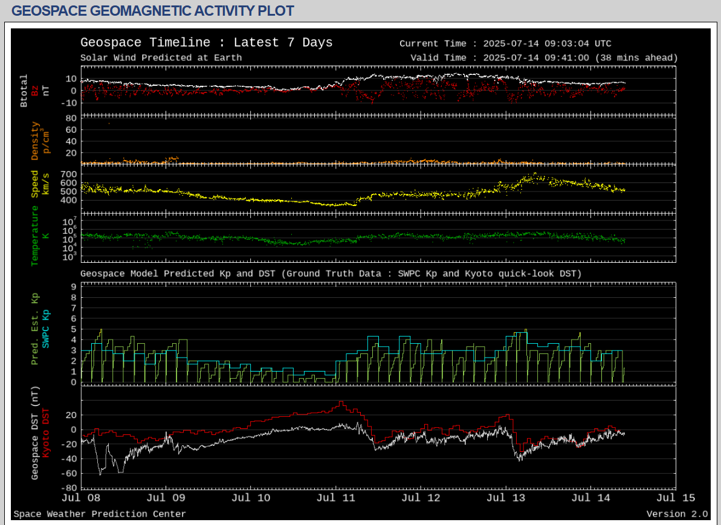The width and height of the screenshot is (721, 525).
Task: Click the 'Space Weather Prediction Center' footer text
Action: click(x=100, y=514)
